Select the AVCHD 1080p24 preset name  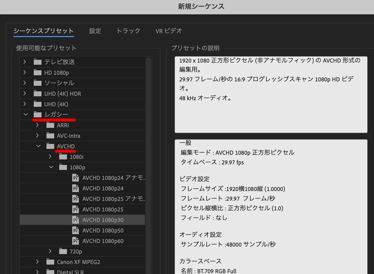(103, 188)
